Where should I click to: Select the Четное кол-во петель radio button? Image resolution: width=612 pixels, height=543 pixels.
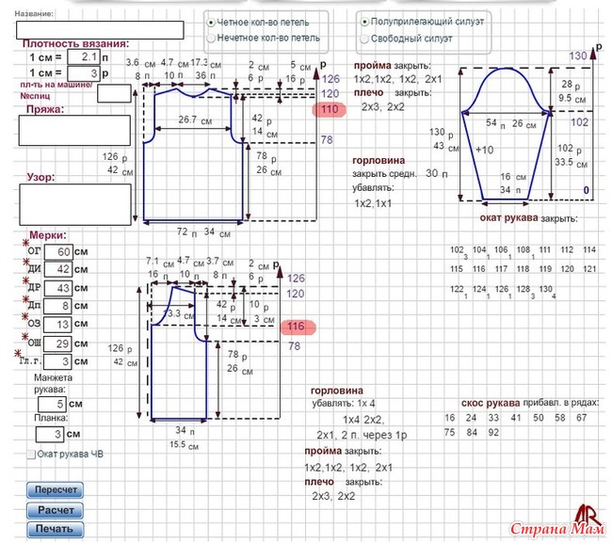pyautogui.click(x=211, y=22)
